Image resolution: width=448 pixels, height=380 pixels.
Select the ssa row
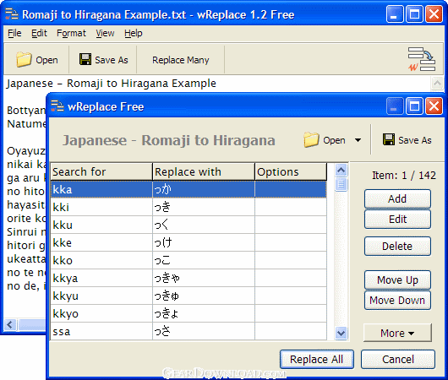(188, 331)
